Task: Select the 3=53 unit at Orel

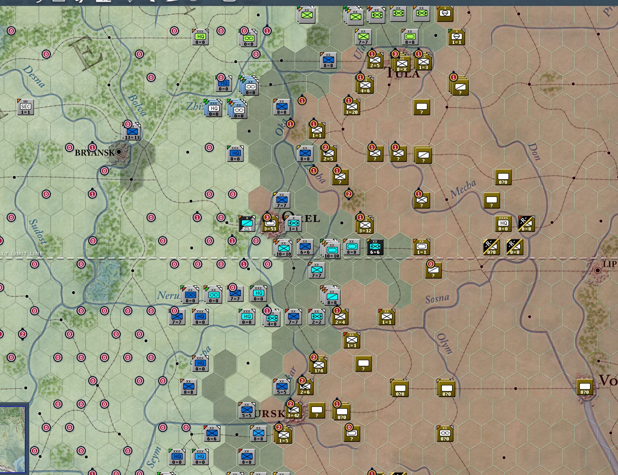Action: pyautogui.click(x=270, y=224)
